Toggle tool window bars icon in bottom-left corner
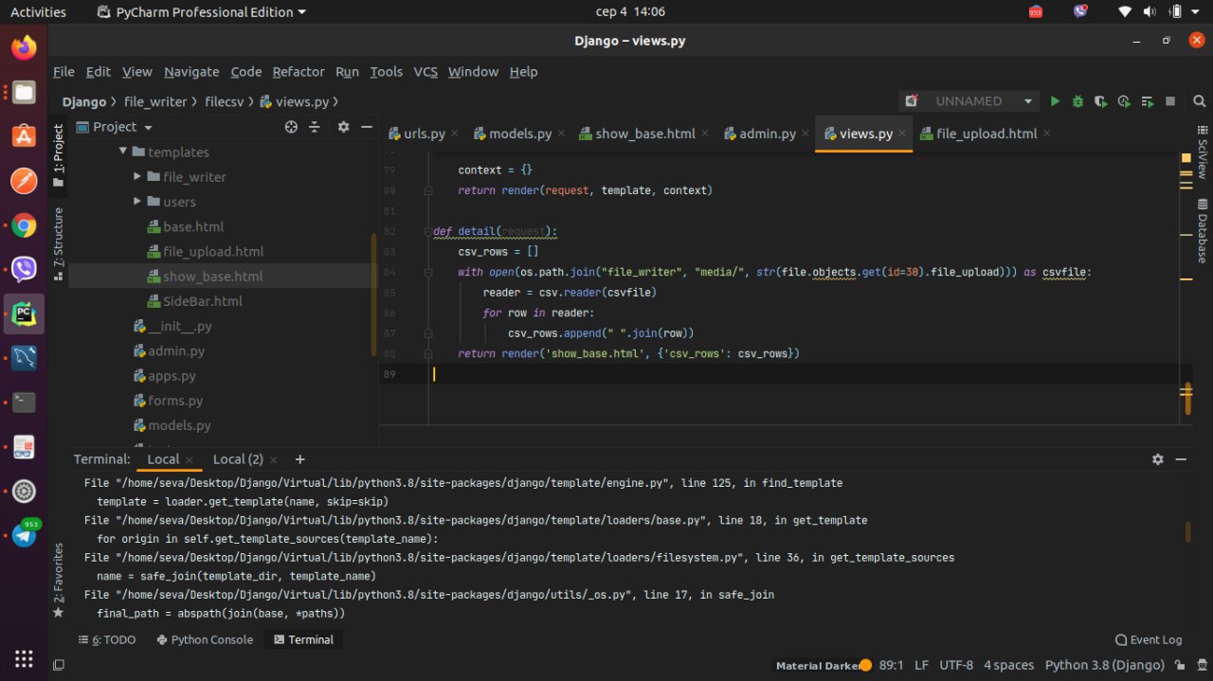Viewport: 1213px width, 681px height. point(58,665)
